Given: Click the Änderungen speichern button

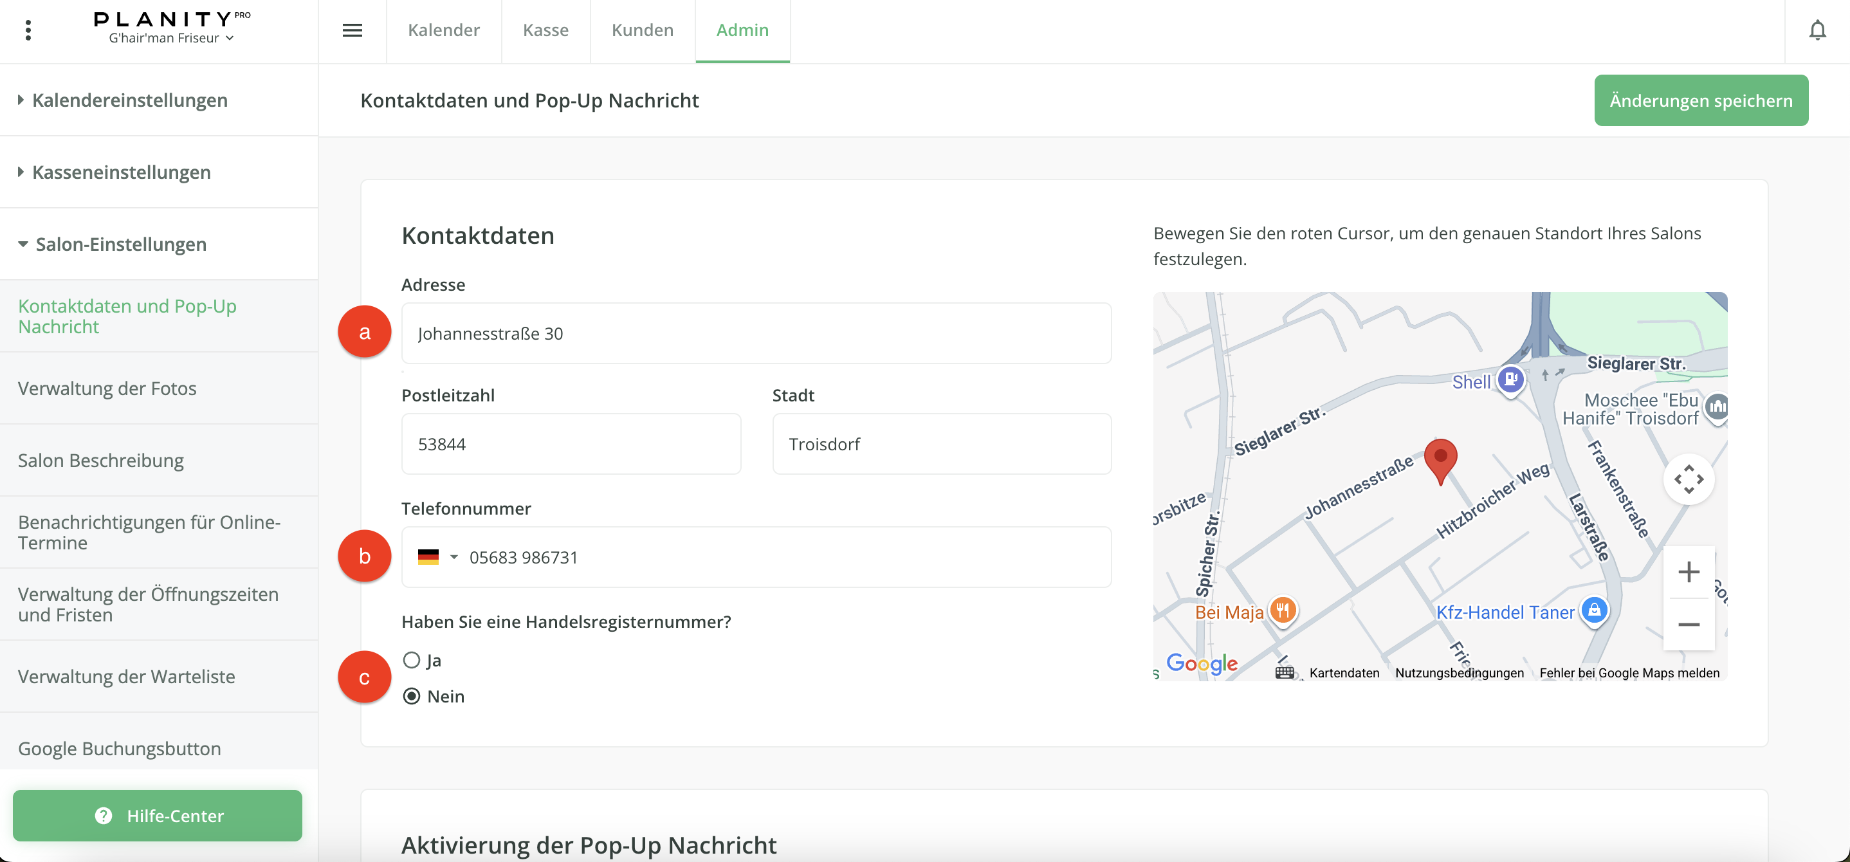Looking at the screenshot, I should point(1701,100).
